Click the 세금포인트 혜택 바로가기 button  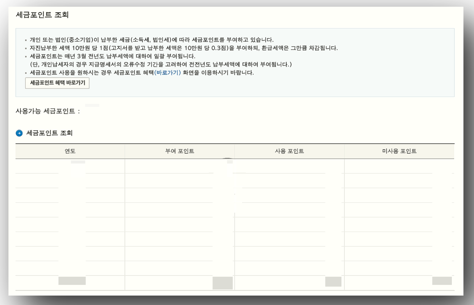tap(57, 83)
